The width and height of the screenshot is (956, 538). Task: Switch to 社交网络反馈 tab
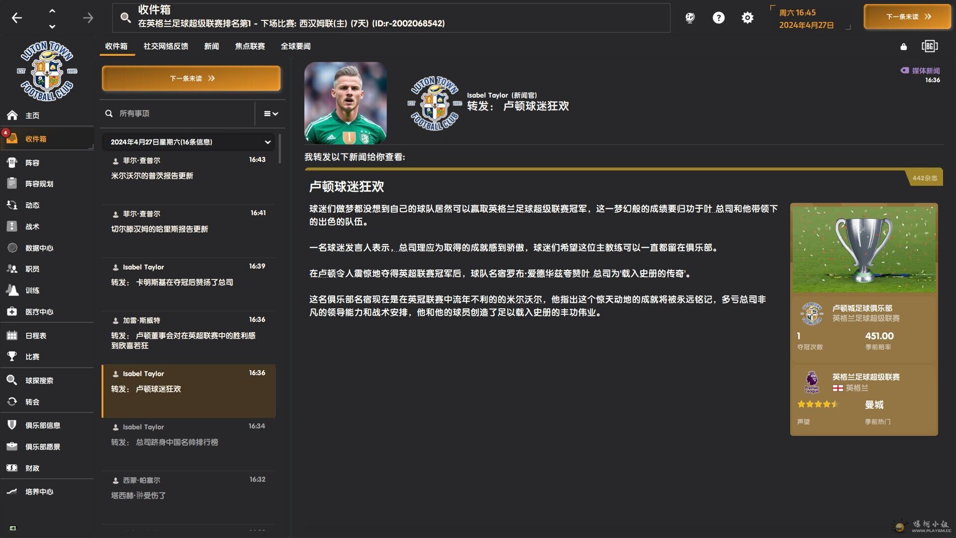(x=166, y=46)
